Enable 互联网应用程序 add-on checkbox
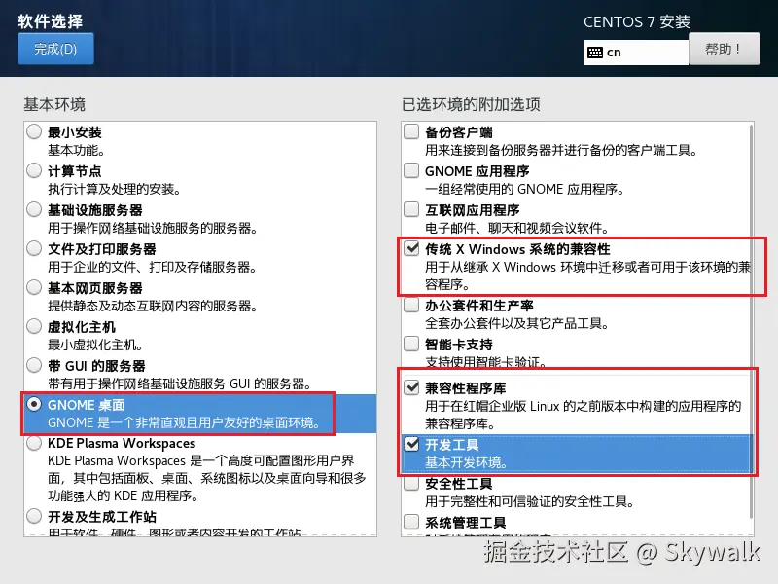 (x=411, y=209)
